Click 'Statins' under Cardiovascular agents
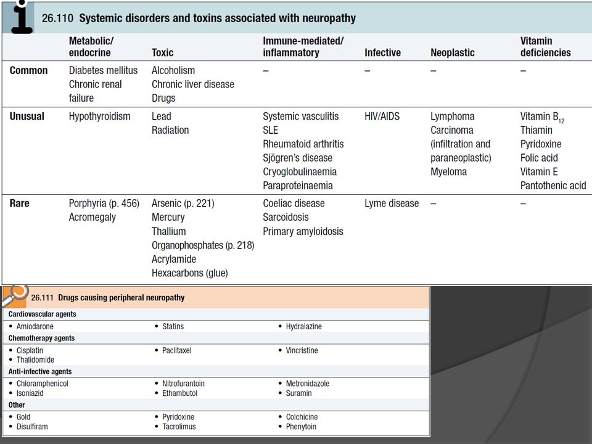 pos(173,327)
